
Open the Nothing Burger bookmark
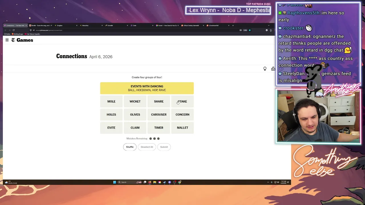[x=18, y=34]
